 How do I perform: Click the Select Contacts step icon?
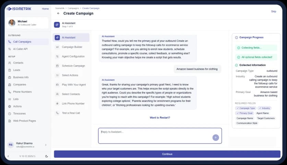point(57,94)
